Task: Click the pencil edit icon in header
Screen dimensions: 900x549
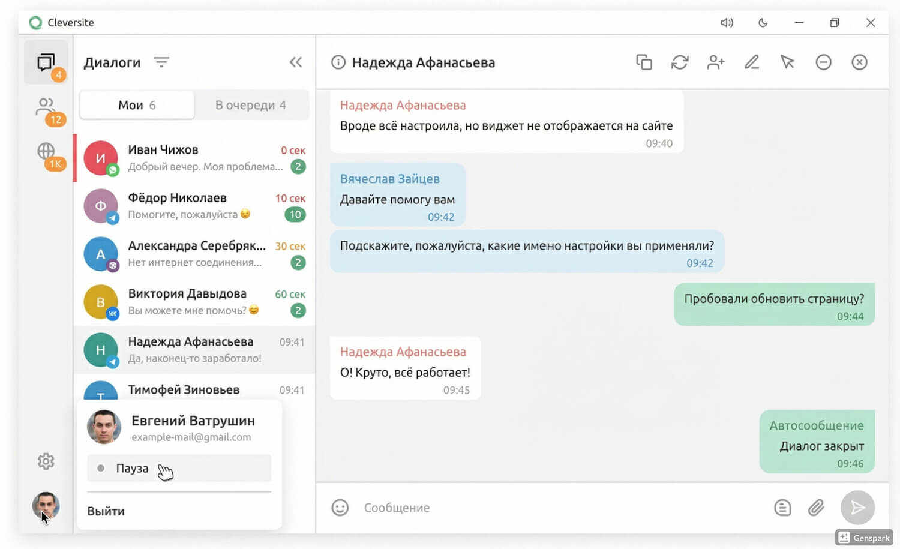Action: pos(752,62)
